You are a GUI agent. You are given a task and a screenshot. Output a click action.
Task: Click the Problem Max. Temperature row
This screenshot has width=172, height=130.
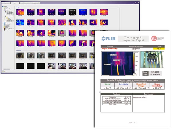(116, 103)
